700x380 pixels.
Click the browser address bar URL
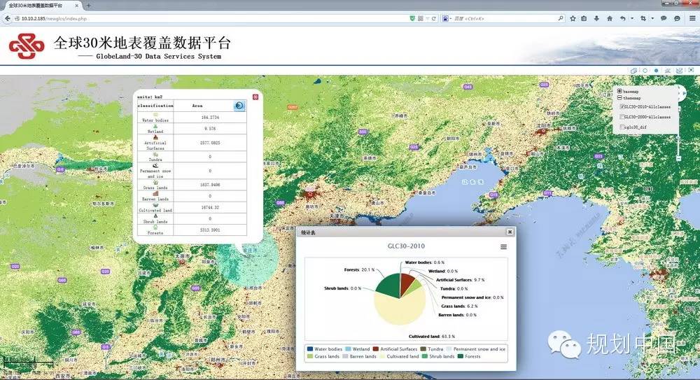54,18
